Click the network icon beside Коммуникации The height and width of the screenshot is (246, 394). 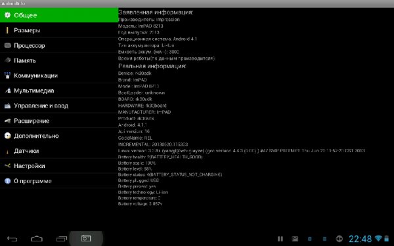pyautogui.click(x=7, y=75)
